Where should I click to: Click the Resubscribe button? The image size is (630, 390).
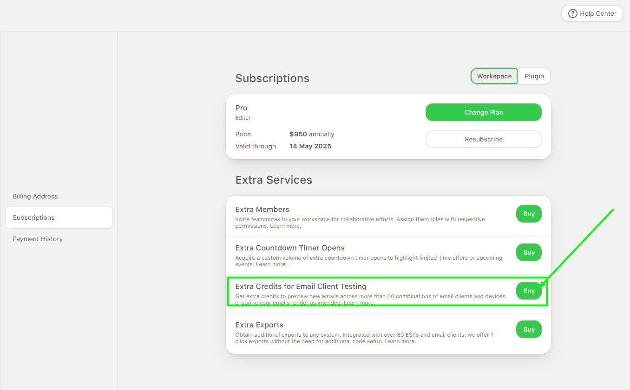483,139
